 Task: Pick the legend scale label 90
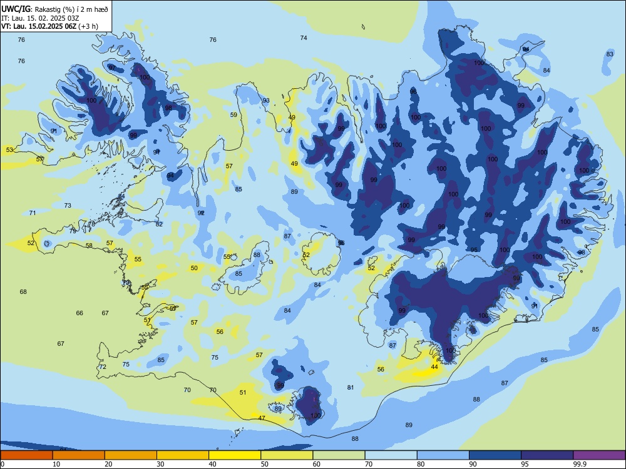pos(473,464)
